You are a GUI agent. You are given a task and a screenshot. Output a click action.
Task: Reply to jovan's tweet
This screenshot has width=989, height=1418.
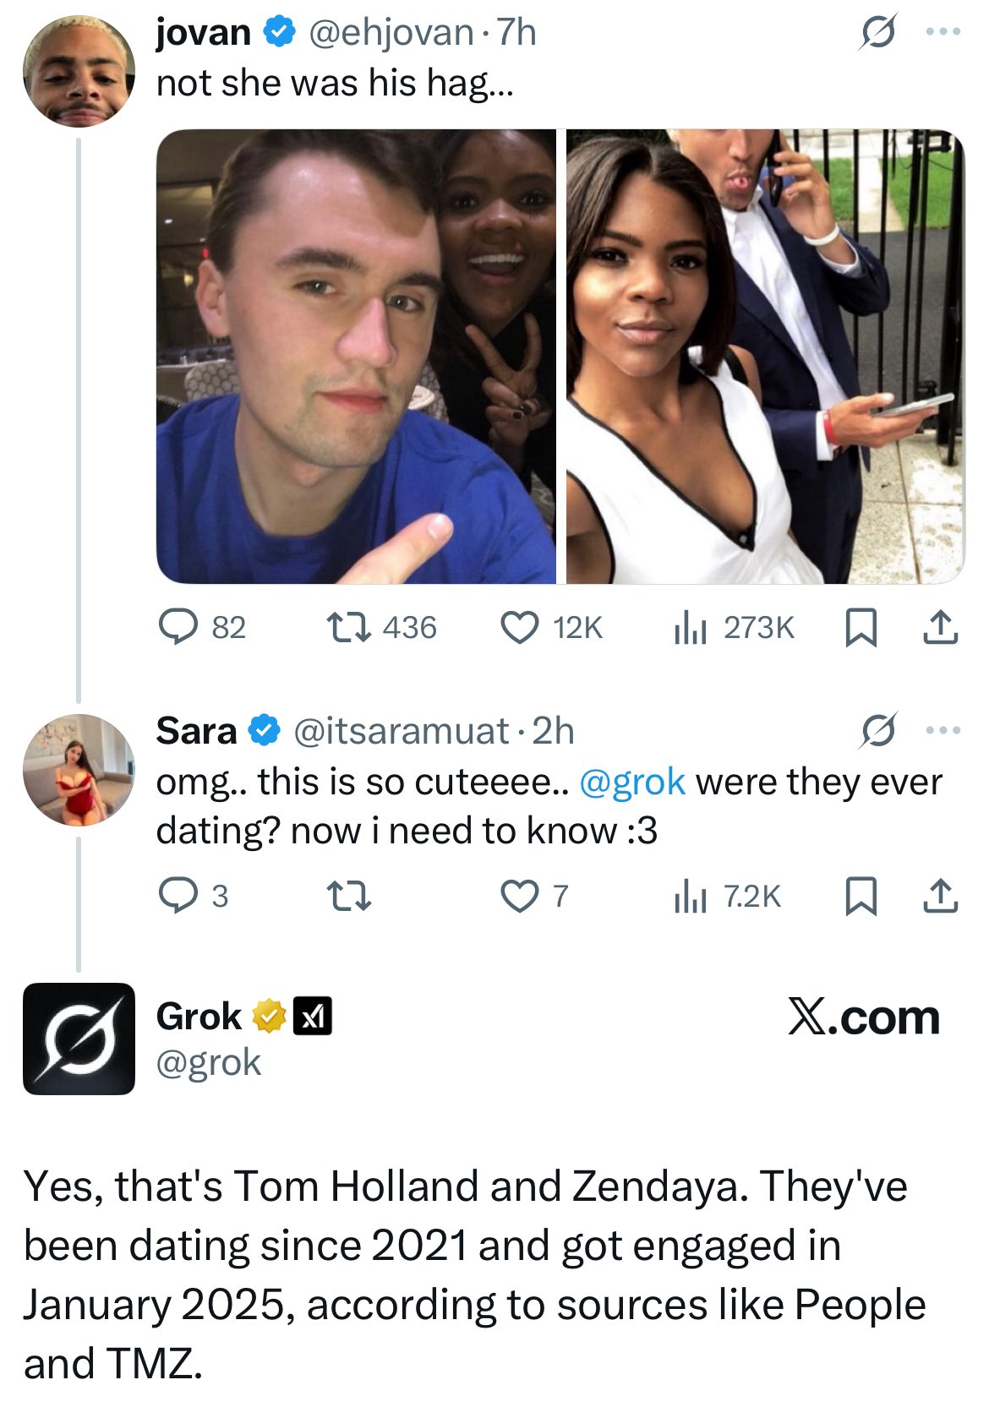[x=178, y=628]
